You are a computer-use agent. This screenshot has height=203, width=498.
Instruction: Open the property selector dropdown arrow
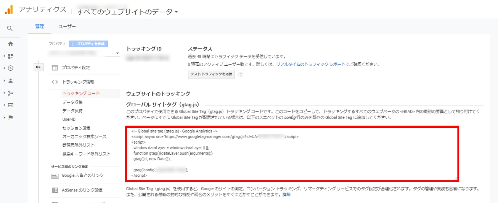[118, 53]
